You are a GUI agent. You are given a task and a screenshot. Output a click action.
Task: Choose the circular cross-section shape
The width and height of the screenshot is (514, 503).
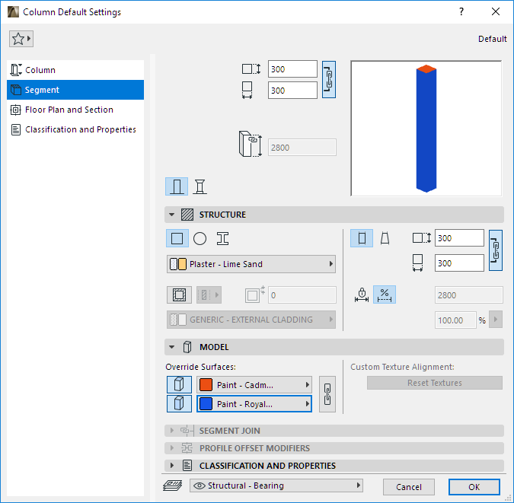[x=200, y=238]
